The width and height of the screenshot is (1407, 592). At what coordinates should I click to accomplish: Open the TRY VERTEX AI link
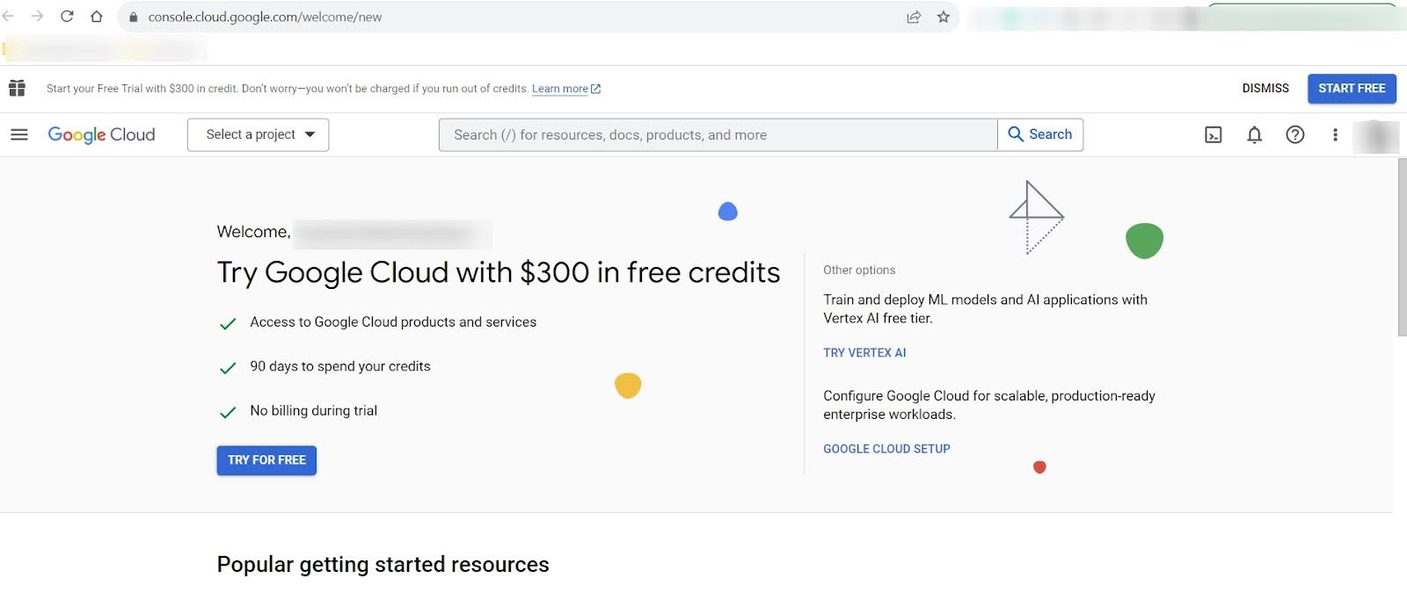click(x=864, y=352)
